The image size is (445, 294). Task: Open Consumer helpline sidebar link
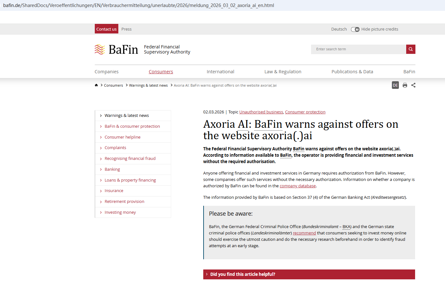(122, 137)
